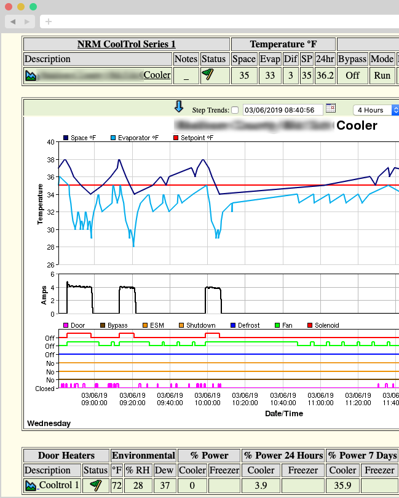Click the 24hr value 36.2

click(325, 76)
